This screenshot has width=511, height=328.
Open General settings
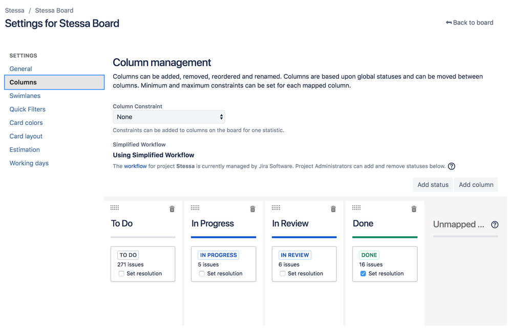point(20,69)
